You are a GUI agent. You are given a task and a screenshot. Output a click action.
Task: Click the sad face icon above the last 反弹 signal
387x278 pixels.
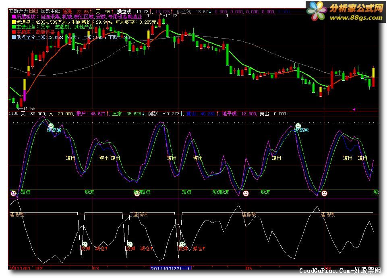[182, 244]
